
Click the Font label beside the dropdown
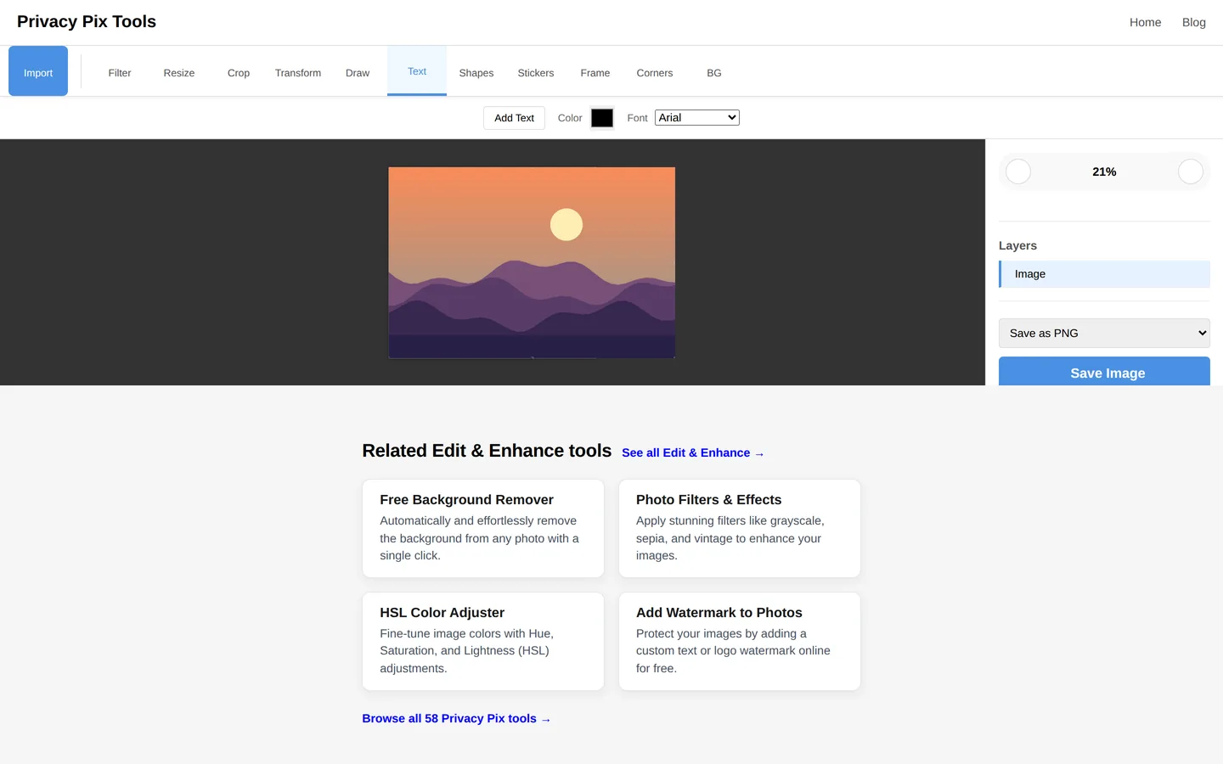pyautogui.click(x=637, y=118)
